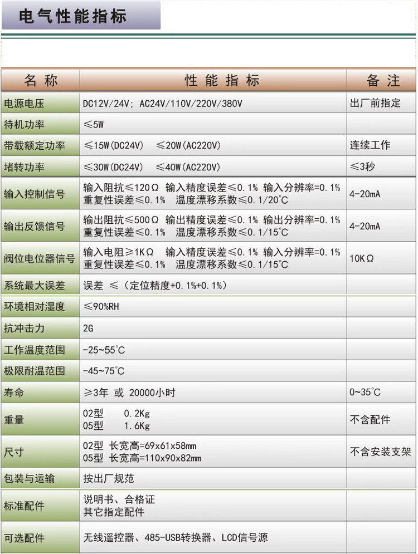The image size is (418, 554).
Task: Select the 连续工作 remark cell
Action: point(370,145)
